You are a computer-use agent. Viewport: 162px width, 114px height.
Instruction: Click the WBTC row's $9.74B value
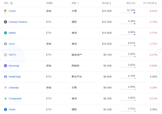point(108,55)
